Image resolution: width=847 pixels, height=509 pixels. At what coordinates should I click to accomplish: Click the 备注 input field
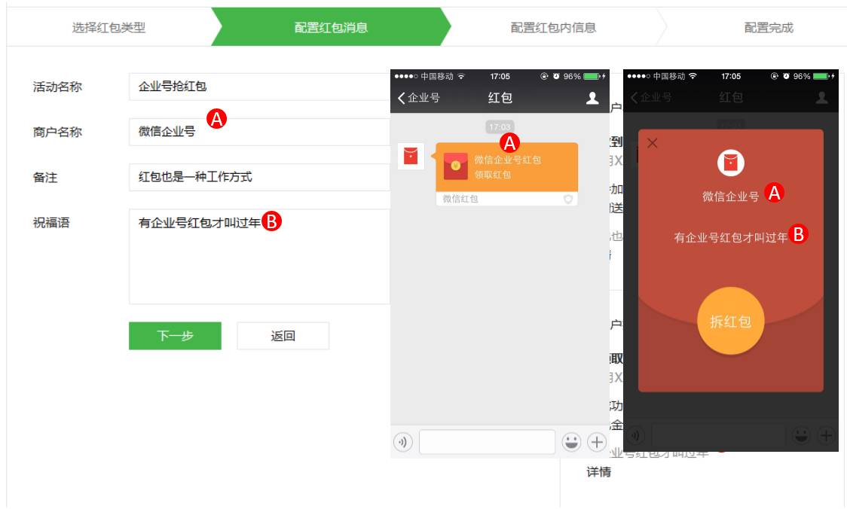(x=259, y=178)
